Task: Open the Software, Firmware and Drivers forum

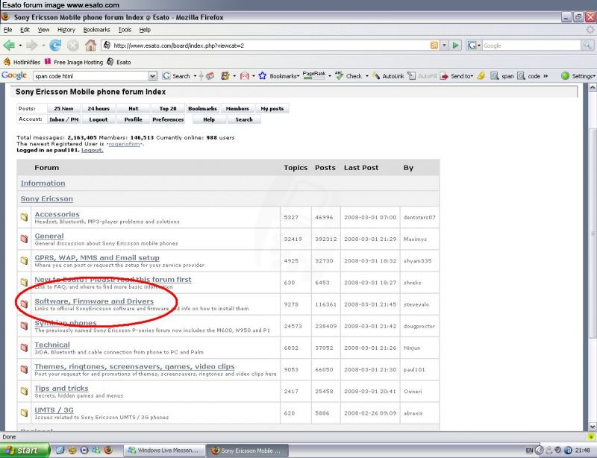Action: [94, 301]
